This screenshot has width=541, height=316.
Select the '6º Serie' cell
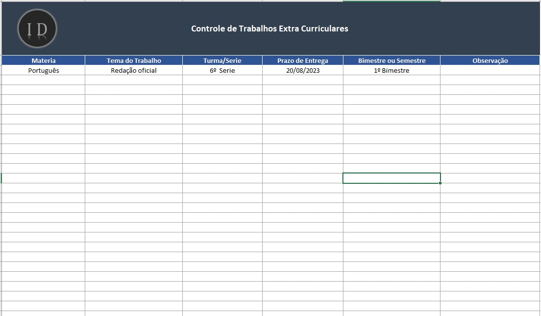click(x=222, y=70)
